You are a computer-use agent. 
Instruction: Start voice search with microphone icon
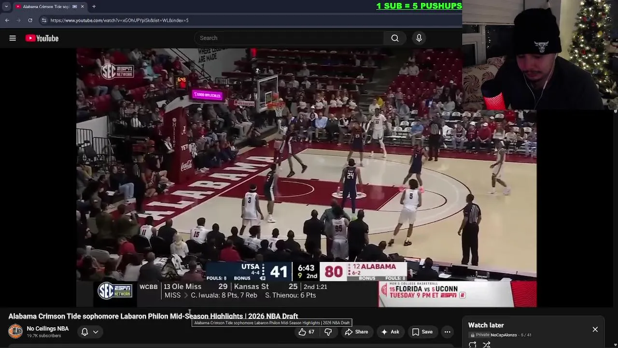click(x=419, y=38)
